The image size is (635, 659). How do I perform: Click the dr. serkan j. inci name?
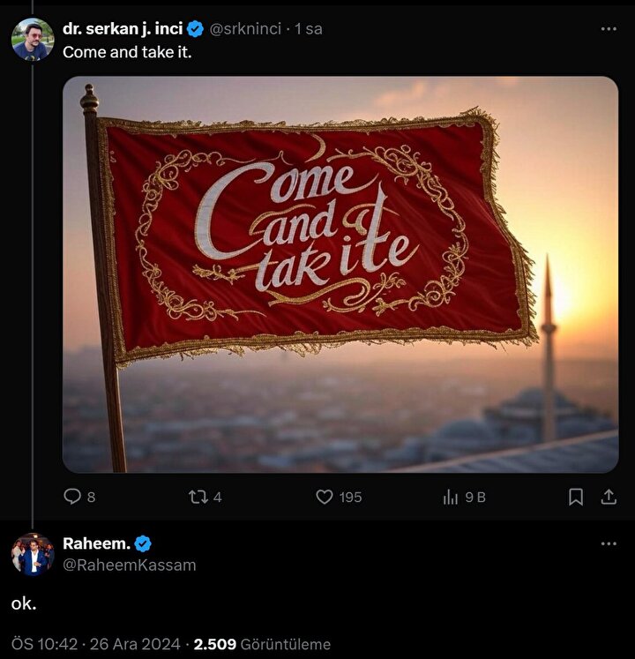click(x=122, y=29)
